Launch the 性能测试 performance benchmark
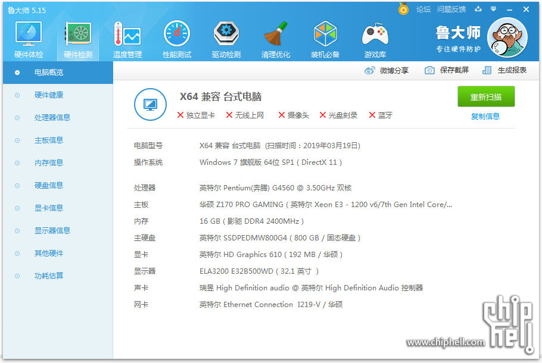 tap(177, 40)
